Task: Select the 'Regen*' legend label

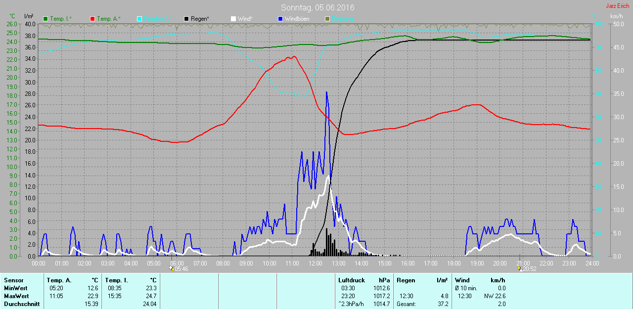Action: (200, 19)
